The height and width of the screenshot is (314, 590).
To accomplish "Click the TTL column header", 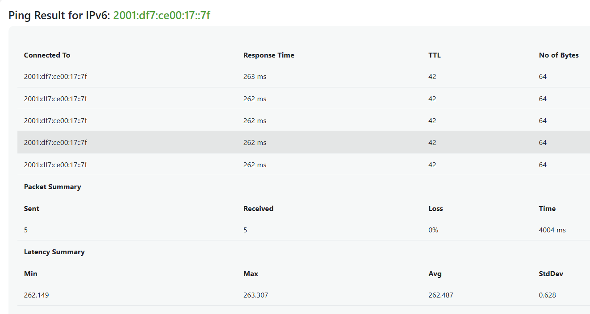I will point(435,55).
